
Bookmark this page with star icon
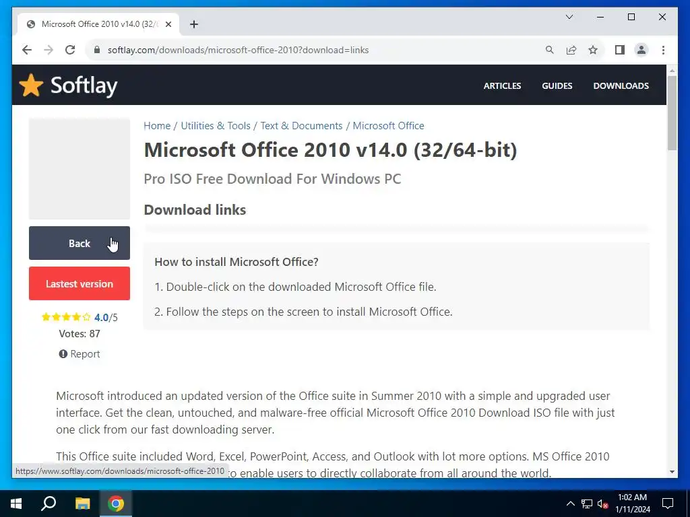593,50
